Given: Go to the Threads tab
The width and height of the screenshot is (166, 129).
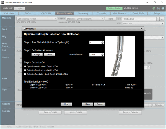Looking at the screenshot, I should (102, 14).
